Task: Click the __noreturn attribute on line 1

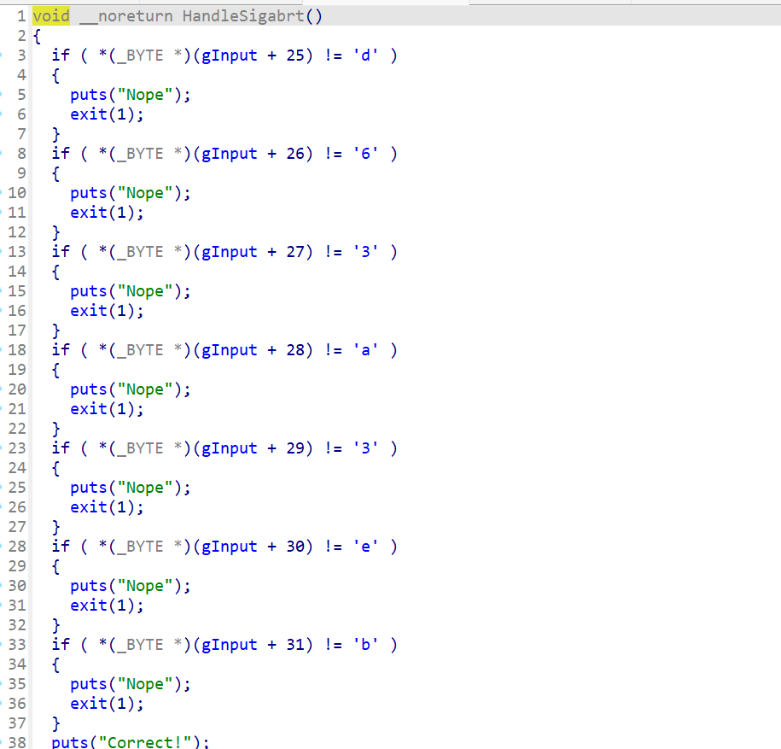Action: (126, 16)
